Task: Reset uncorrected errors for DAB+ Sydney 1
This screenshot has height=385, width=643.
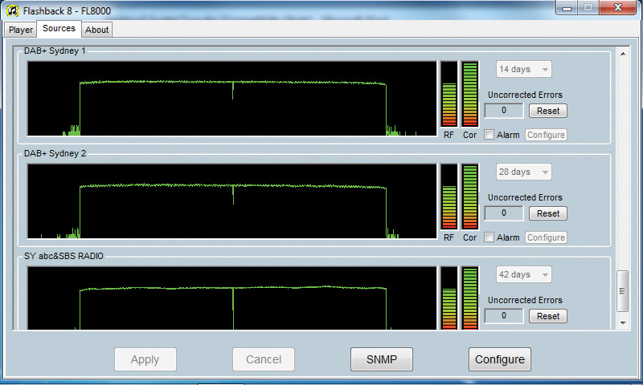Action: (x=548, y=111)
